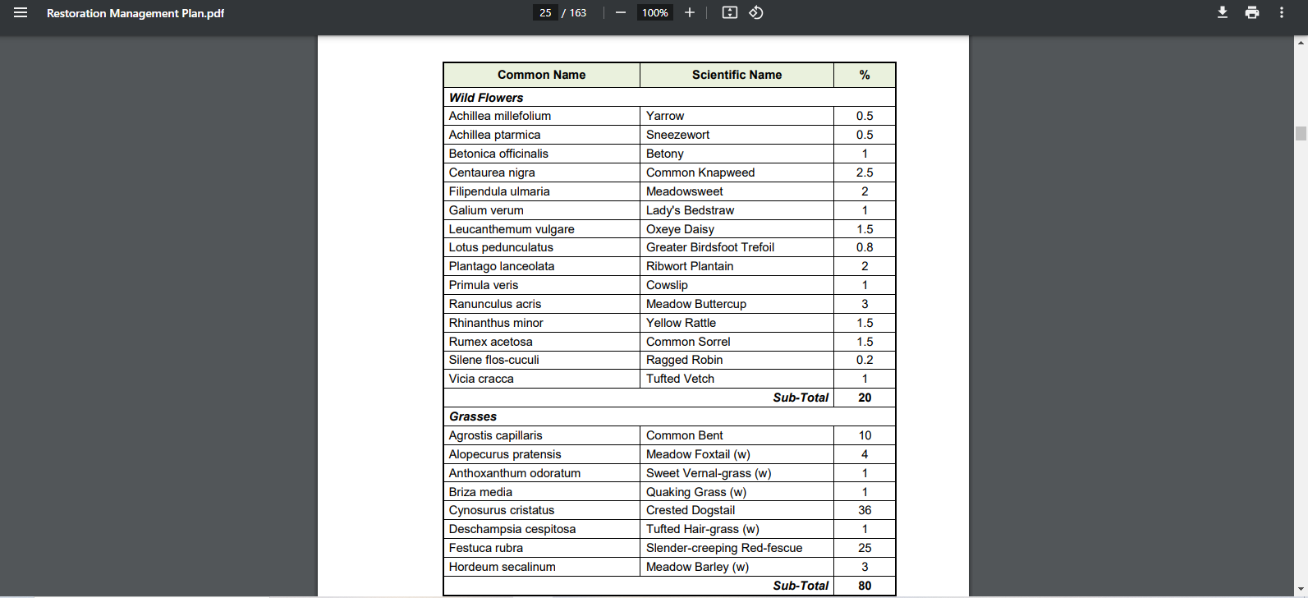Rotate the document counterclockwise

756,13
